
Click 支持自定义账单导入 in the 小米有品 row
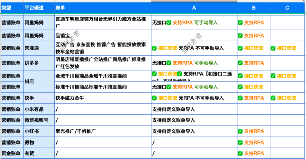(173, 109)
